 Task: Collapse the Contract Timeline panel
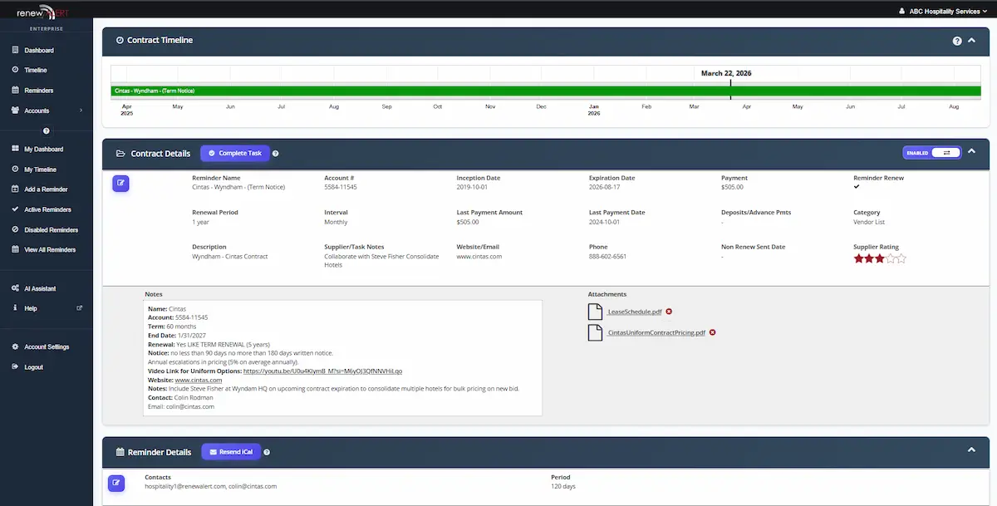pos(971,40)
